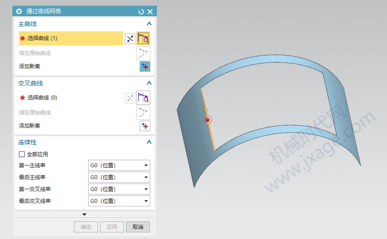Add new set icon in 主曲线 section

145,66
